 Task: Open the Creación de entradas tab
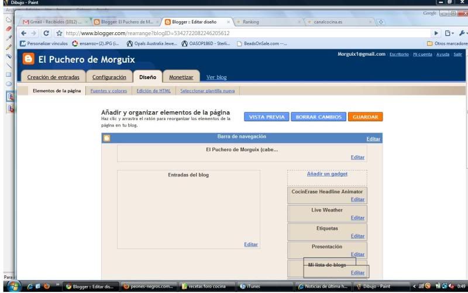(x=53, y=77)
